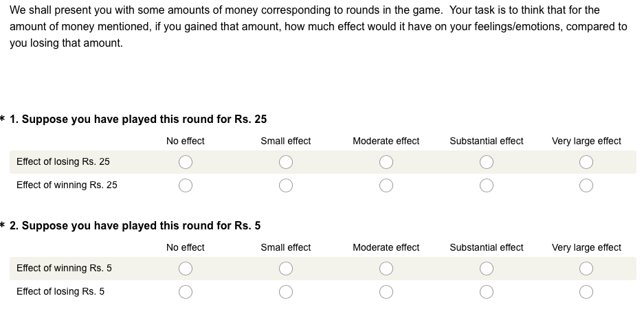Select Substantial effect for winning Rs. 5
Viewport: 644px width, 318px height.
coord(487,269)
